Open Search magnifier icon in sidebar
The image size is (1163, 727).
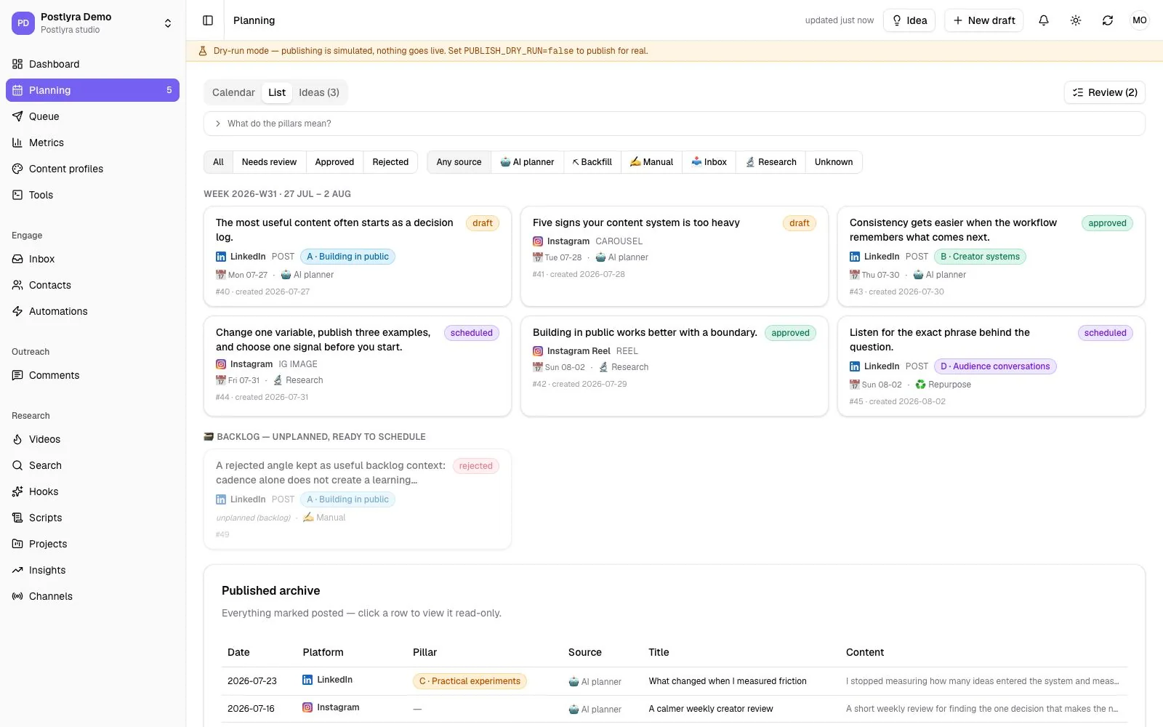[17, 465]
